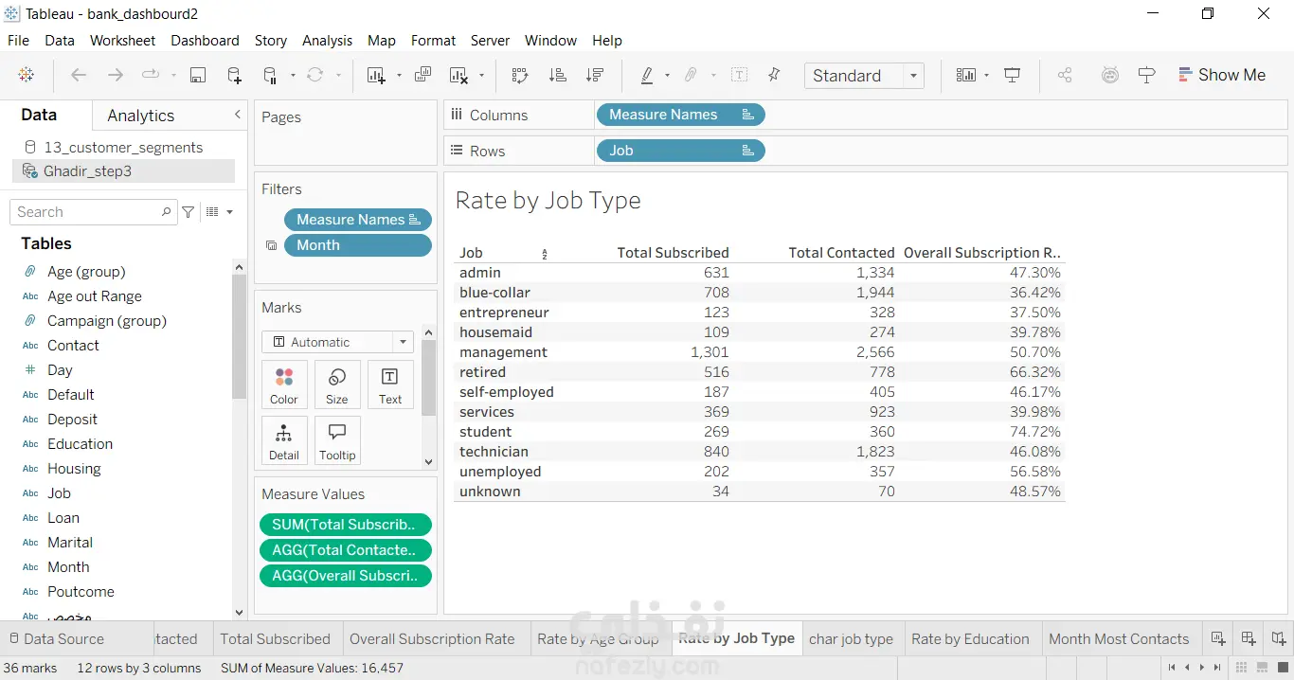
Task: Collapse the Data pane with arrow
Action: 238,115
